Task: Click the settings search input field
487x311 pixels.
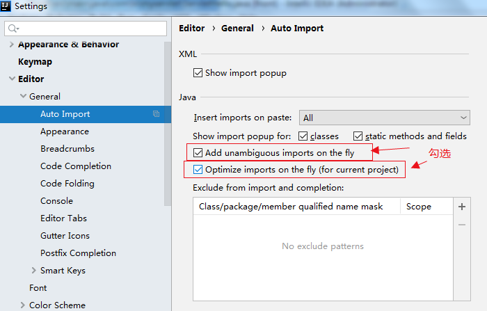Action: [86, 29]
